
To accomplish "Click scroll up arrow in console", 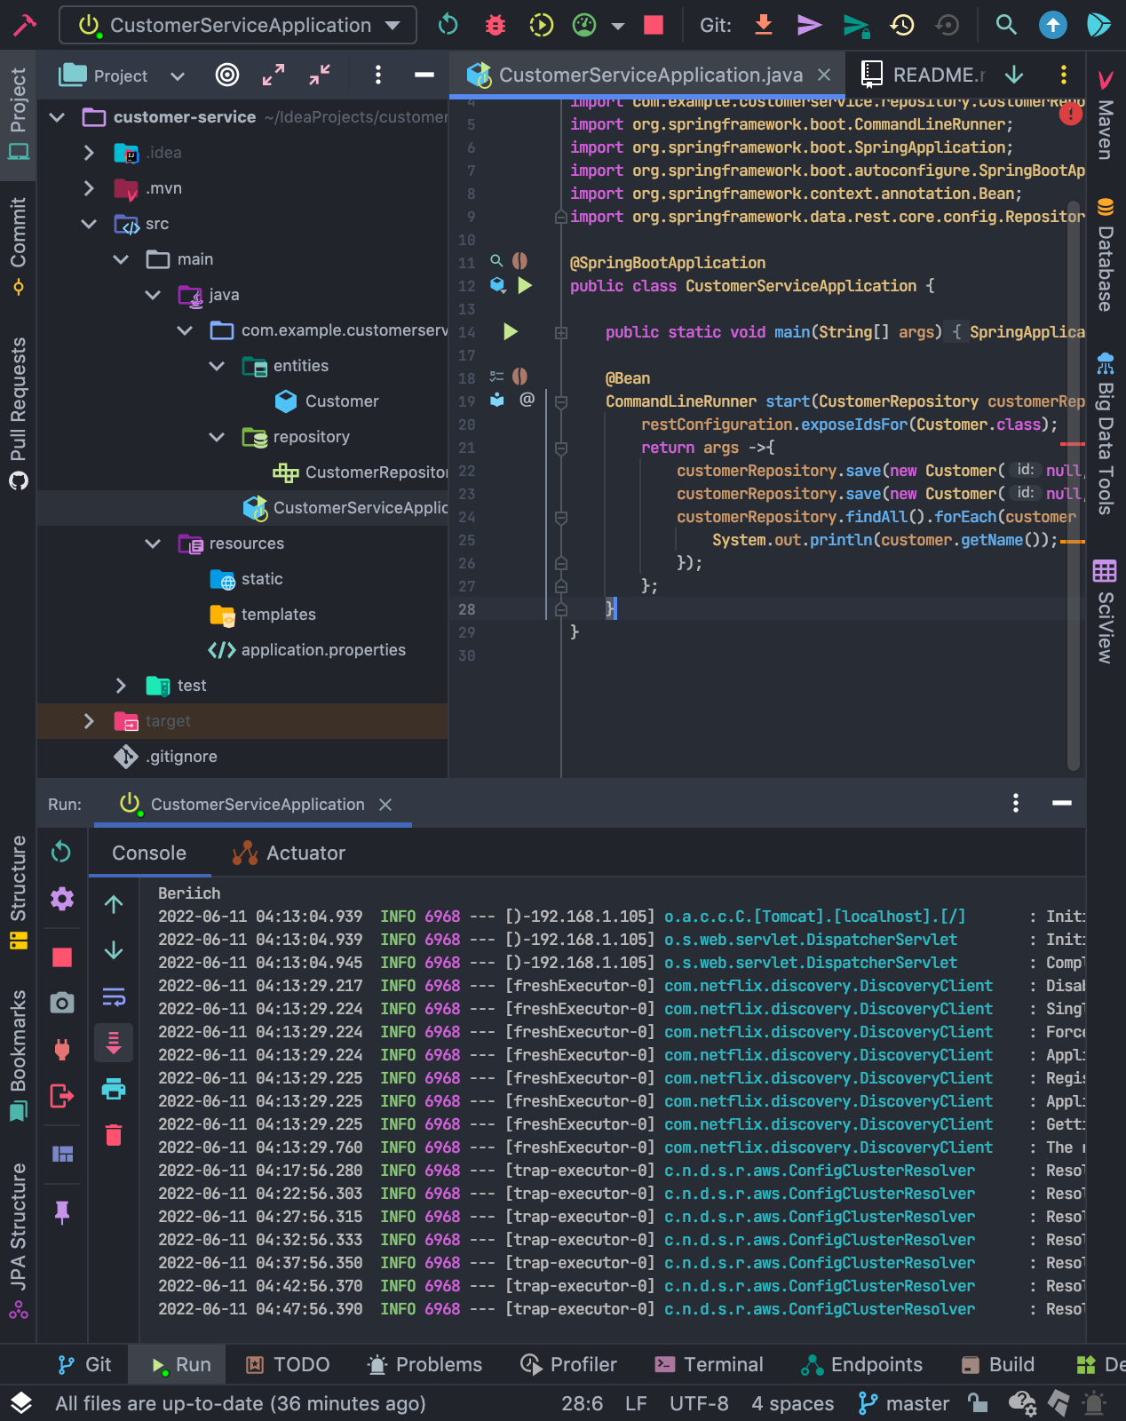I will coord(114,904).
